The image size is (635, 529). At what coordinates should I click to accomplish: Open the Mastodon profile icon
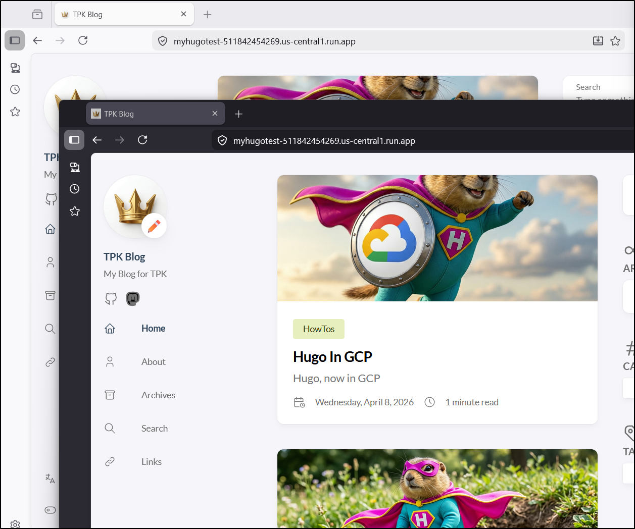pyautogui.click(x=132, y=299)
